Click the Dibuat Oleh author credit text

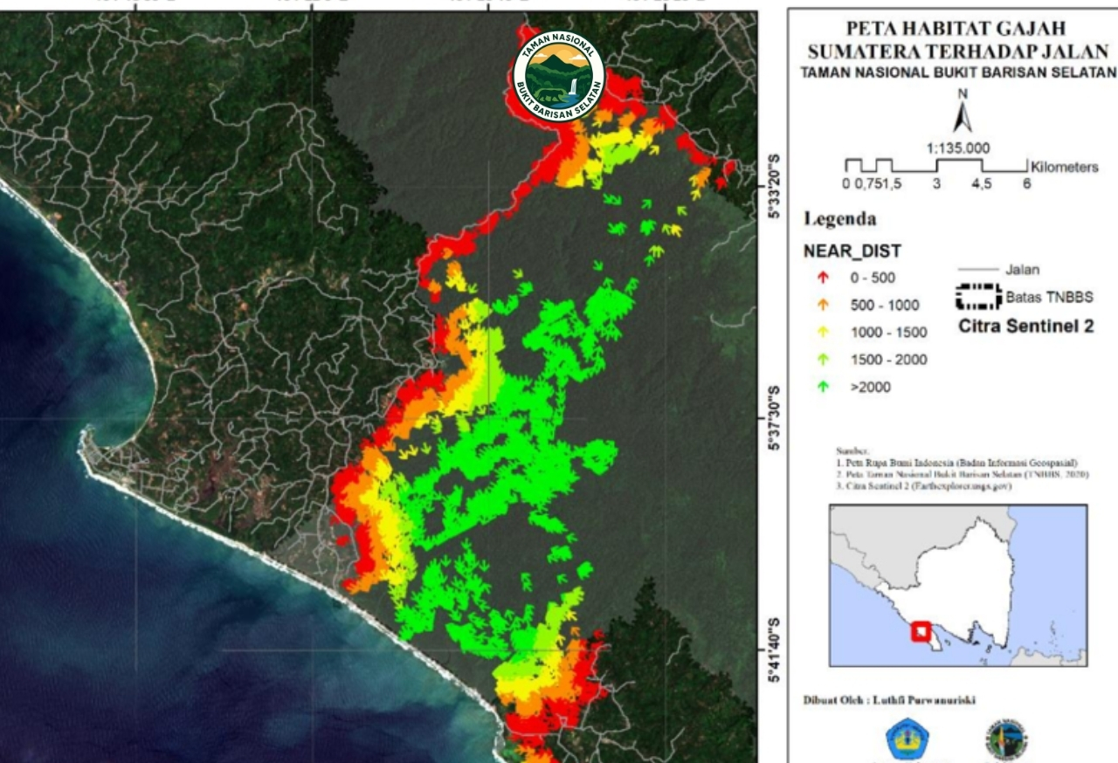[x=889, y=700]
